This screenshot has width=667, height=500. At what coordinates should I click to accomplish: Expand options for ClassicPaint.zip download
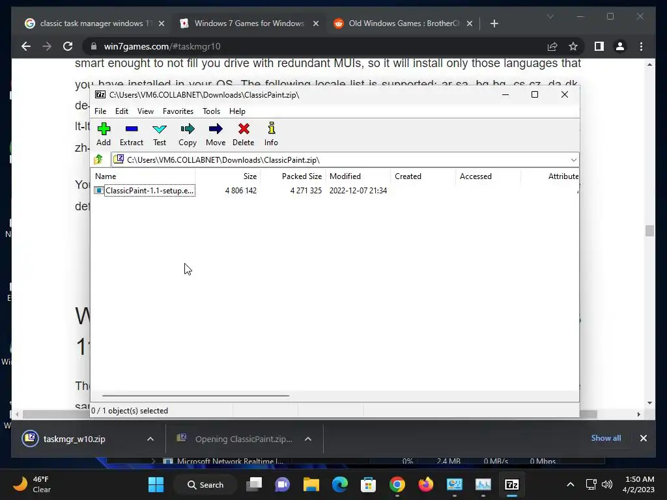click(x=308, y=439)
